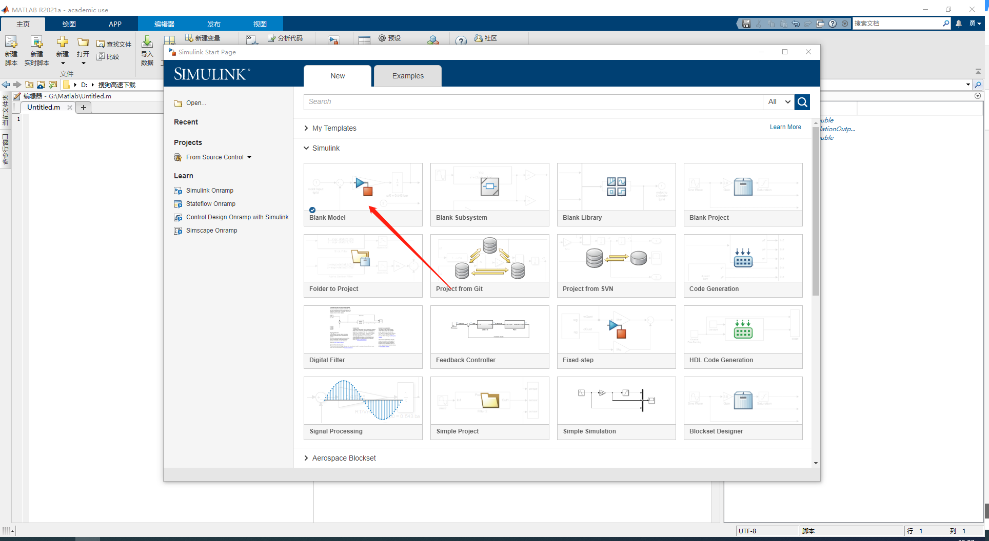
Task: Select the Blank Subsystem template
Action: click(489, 195)
